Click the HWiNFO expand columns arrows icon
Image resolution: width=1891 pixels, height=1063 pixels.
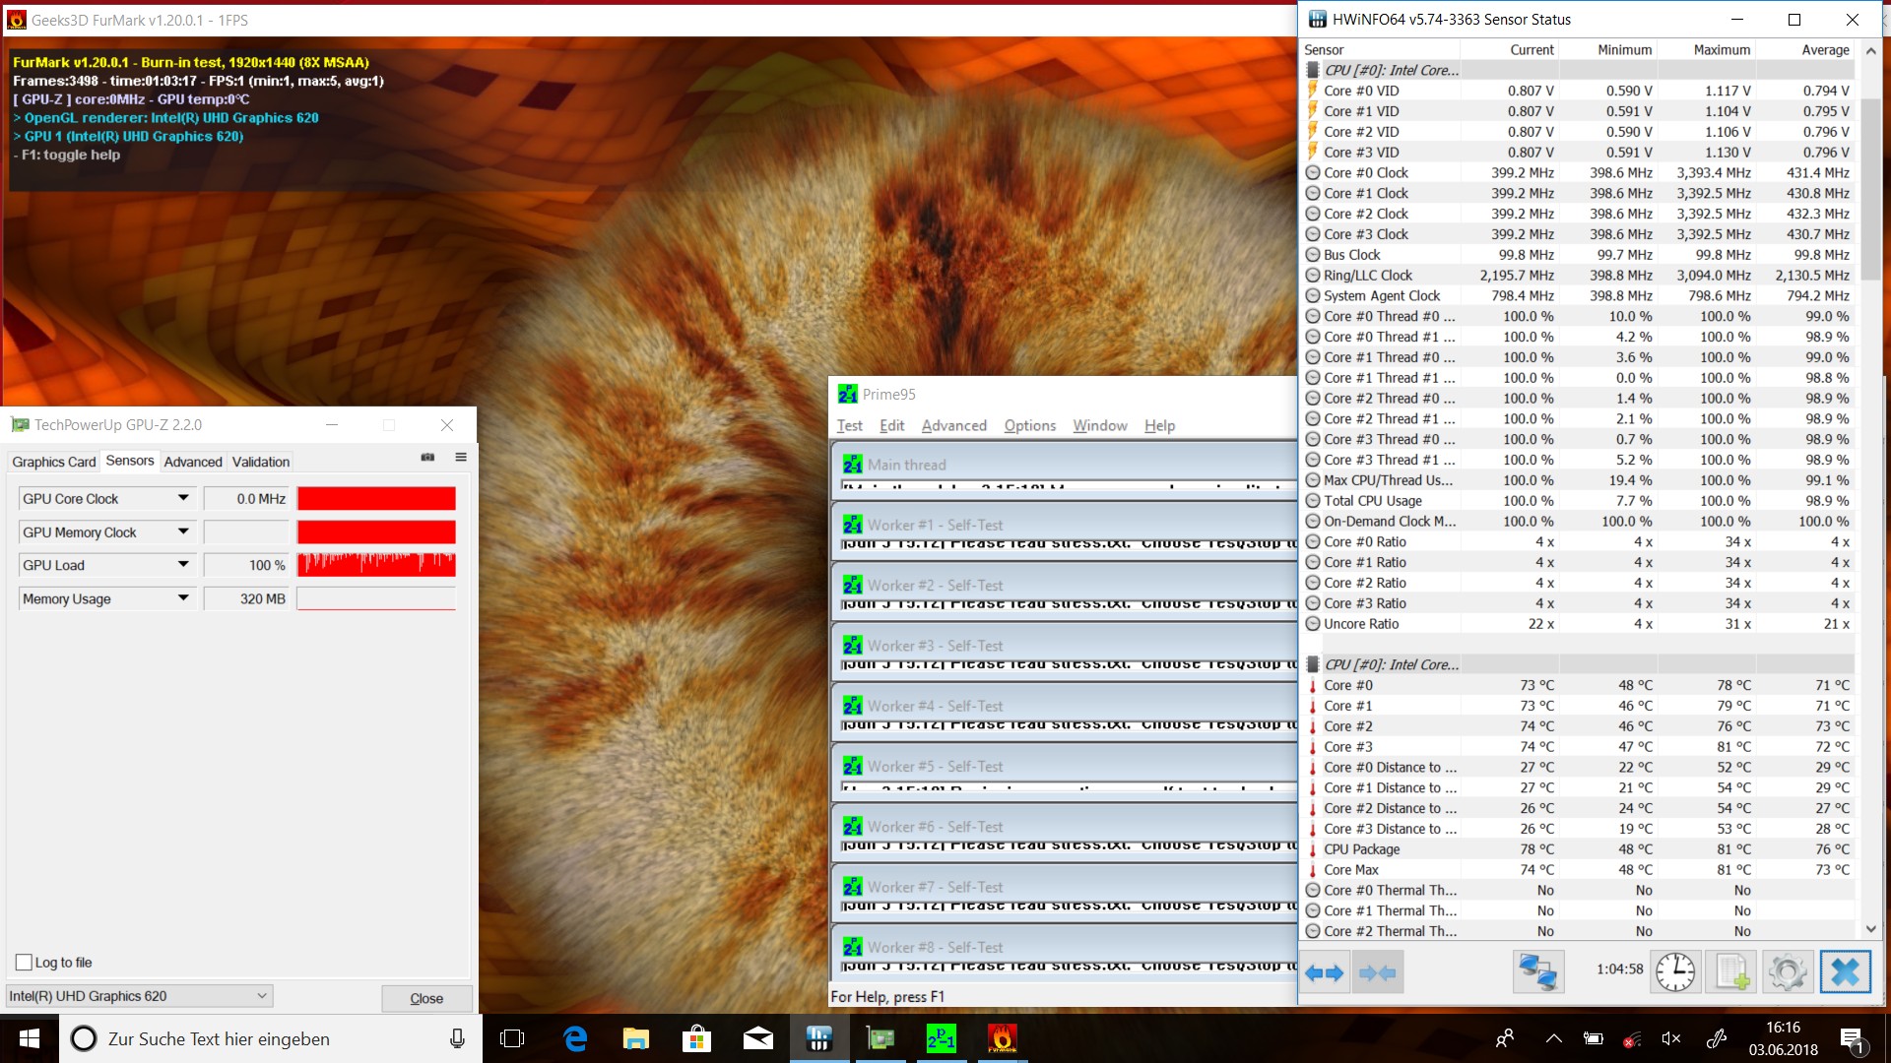pyautogui.click(x=1324, y=973)
